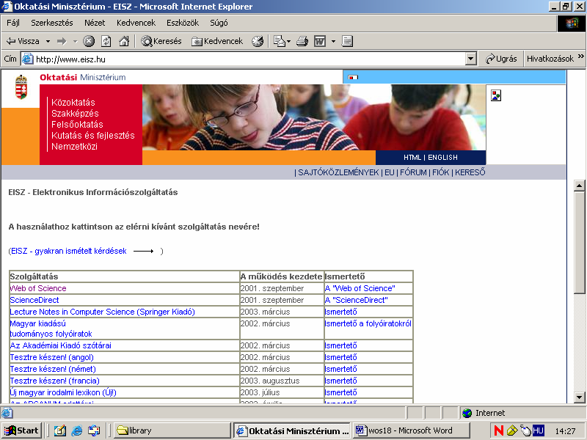Expand the Hivatkozások links chevron

580,56
